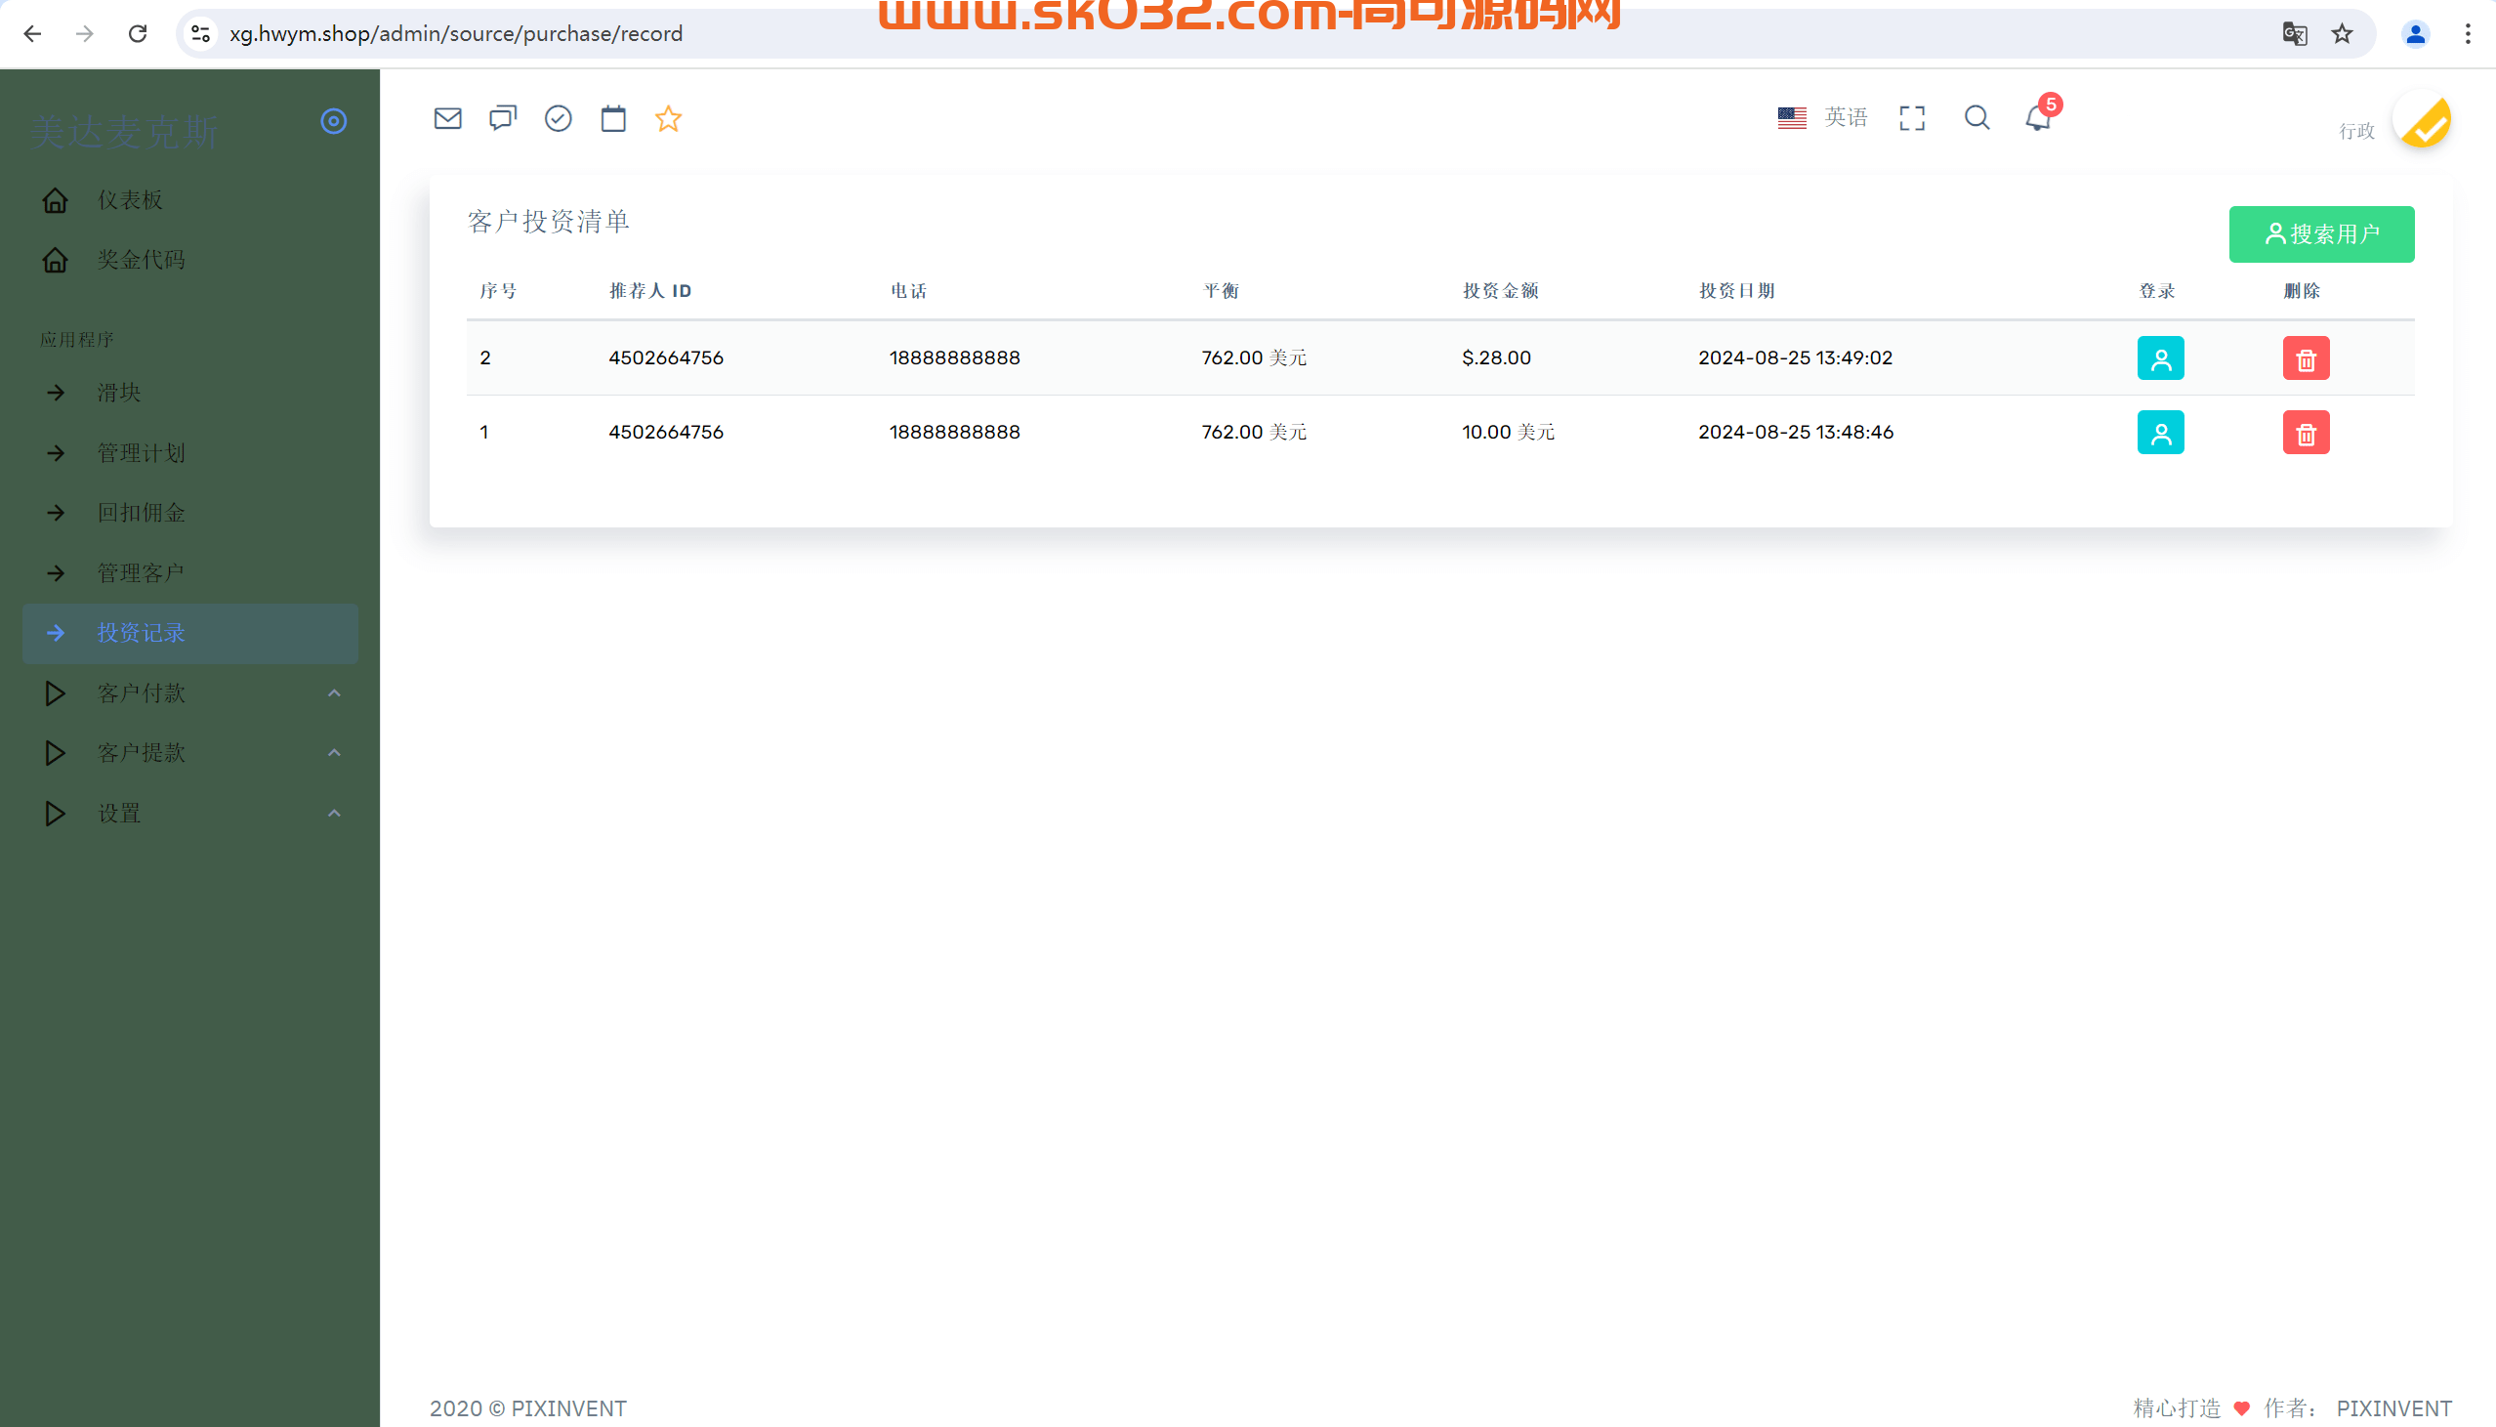Click the arrow icon next to 管理计划
Screen dimensions: 2496x1427
click(x=56, y=453)
